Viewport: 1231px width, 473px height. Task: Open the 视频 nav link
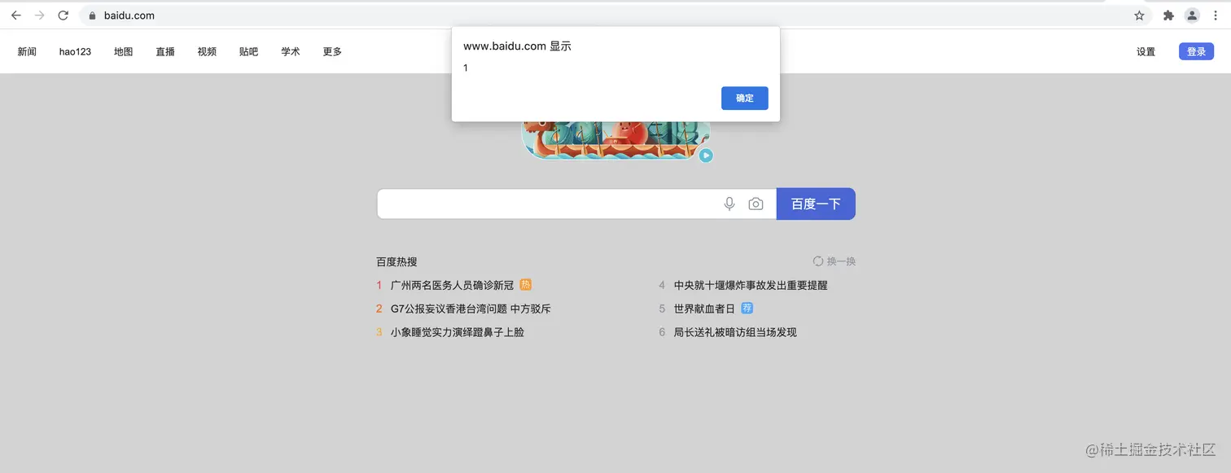pyautogui.click(x=207, y=52)
